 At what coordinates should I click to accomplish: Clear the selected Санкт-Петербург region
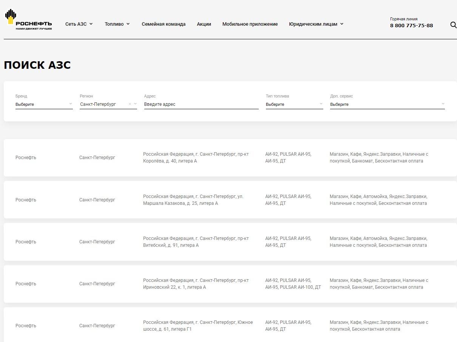click(x=130, y=104)
